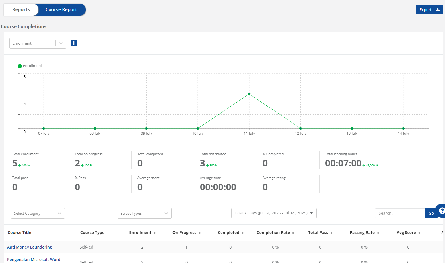445x263 pixels.
Task: Click the 42,000 % growth indicator
Action: [x=370, y=166]
